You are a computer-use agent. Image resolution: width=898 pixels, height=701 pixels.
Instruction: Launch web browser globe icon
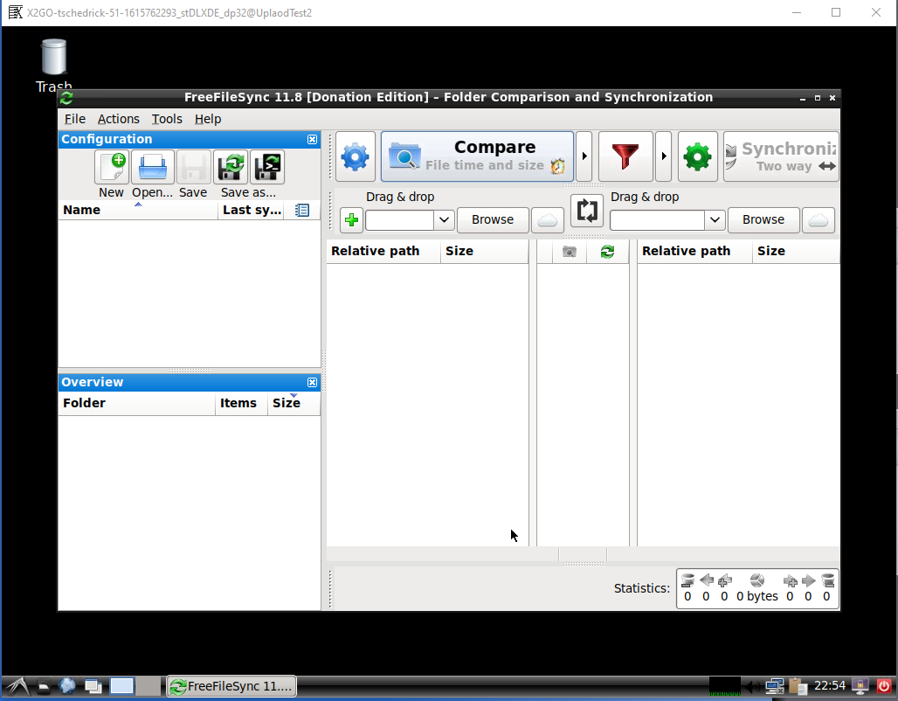[67, 686]
